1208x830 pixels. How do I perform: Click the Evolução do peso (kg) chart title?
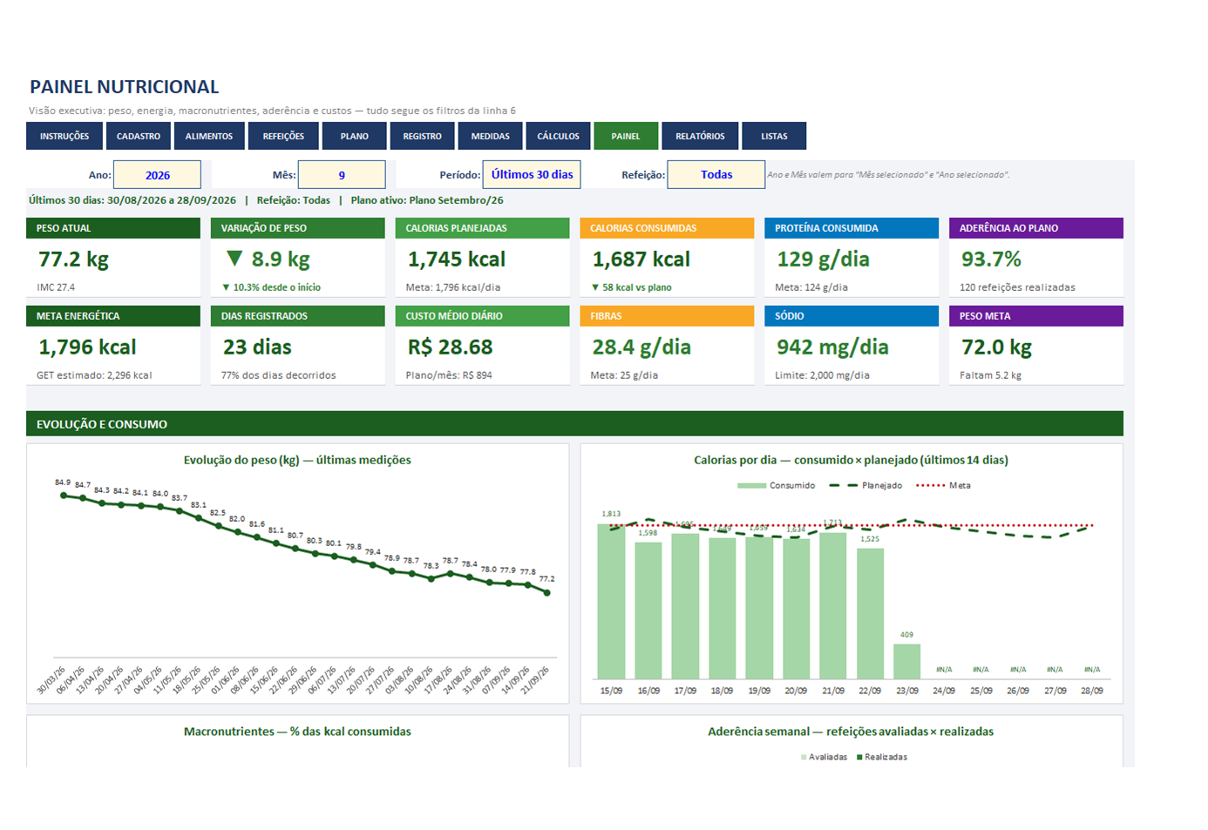coord(297,460)
